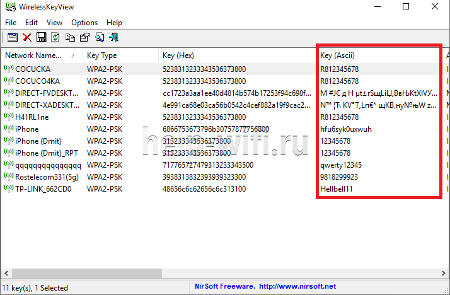Viewport: 450px width, 295px height.
Task: Click the Ascii key hfu6syk0uxwuh
Action: click(346, 129)
